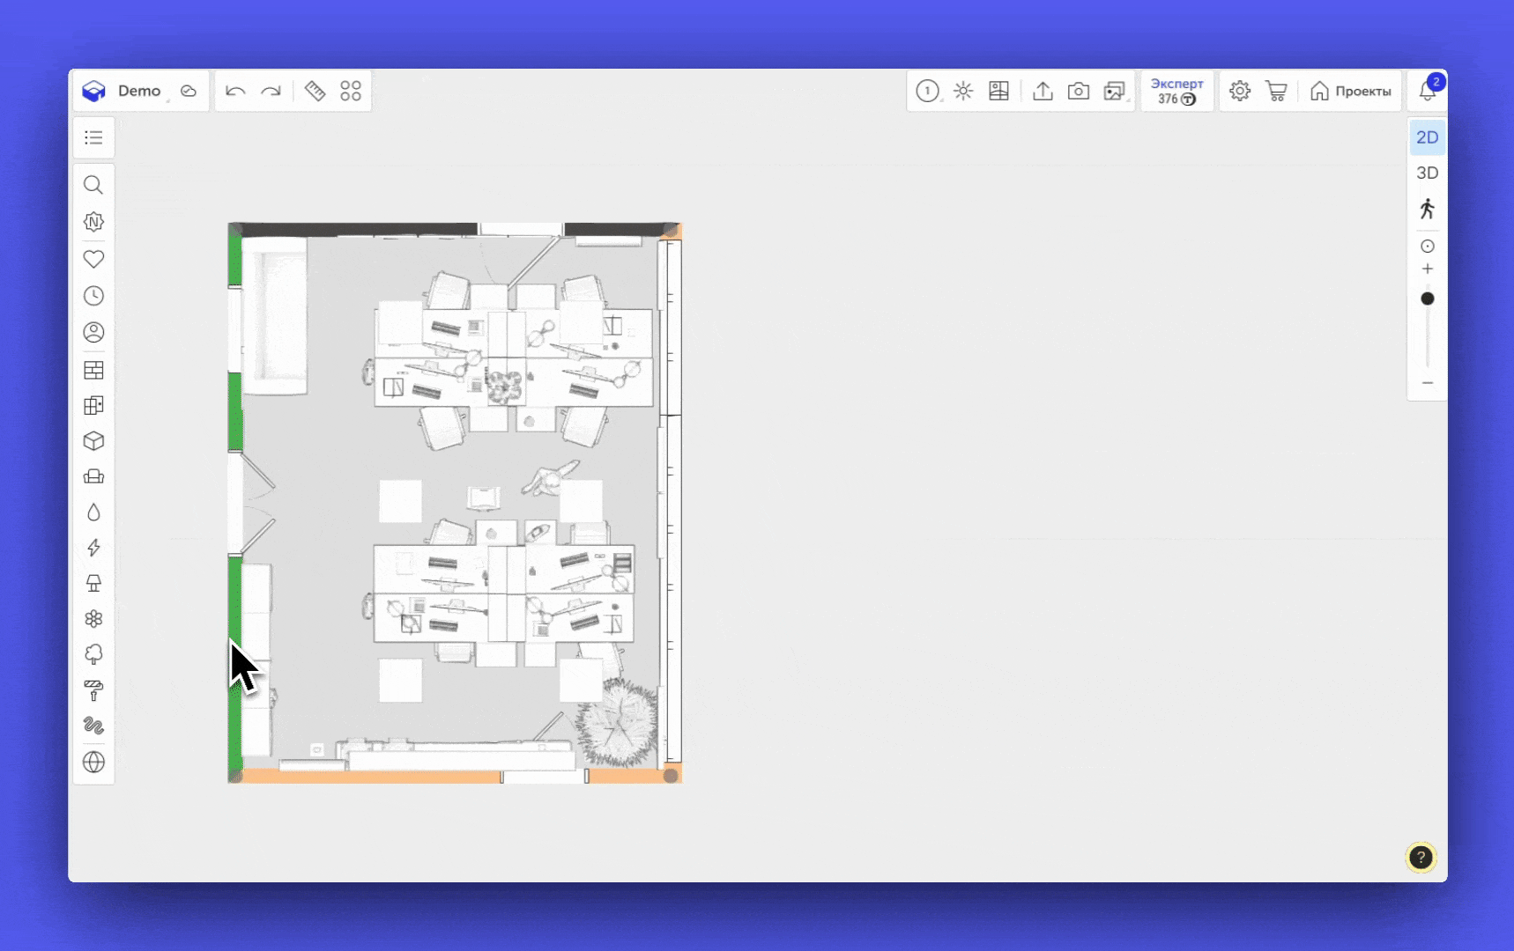Open furniture armchair catalog icon

coord(93,476)
